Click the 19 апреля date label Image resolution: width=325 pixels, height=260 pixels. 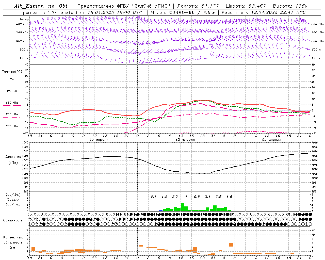(99, 140)
